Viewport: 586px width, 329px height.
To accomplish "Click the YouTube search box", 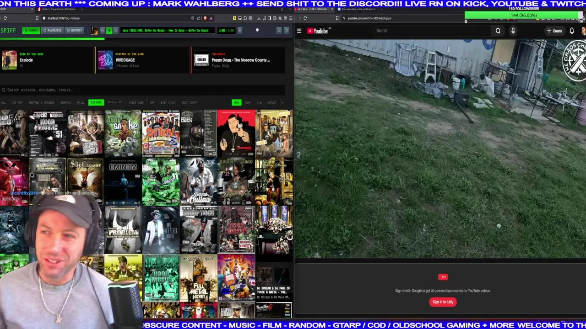I will 431,31.
